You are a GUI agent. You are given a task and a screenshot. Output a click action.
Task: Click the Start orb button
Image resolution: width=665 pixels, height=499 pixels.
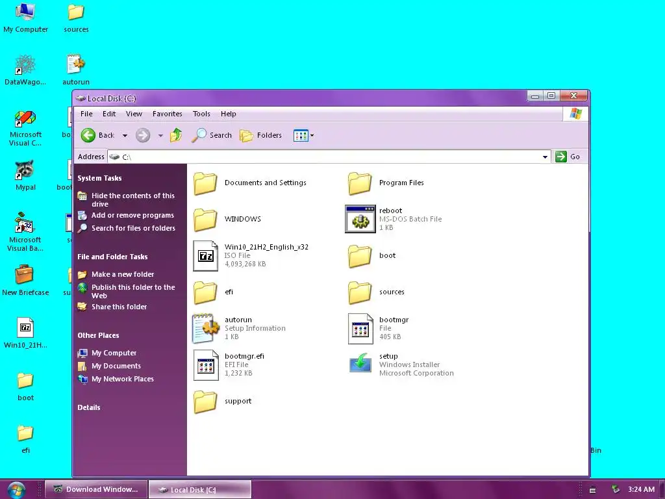[x=16, y=490]
